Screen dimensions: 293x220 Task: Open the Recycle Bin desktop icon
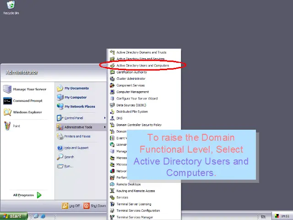click(x=11, y=7)
